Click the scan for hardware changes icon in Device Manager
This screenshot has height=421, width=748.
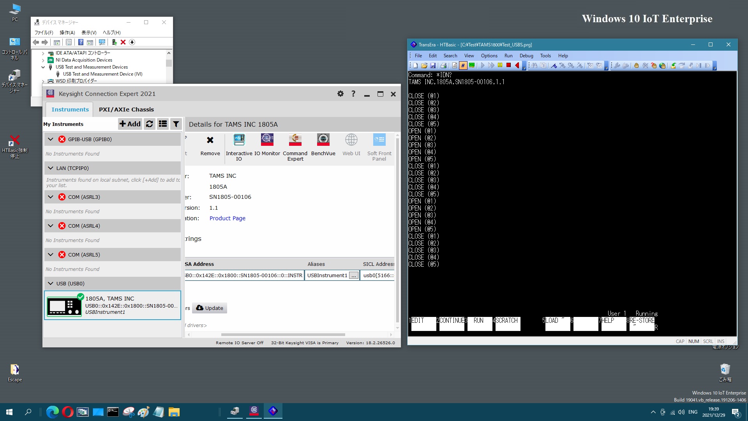click(x=102, y=42)
